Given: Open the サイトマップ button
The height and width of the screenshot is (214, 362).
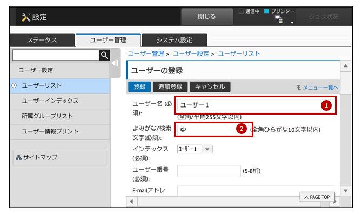Looking at the screenshot, I should pos(59,157).
